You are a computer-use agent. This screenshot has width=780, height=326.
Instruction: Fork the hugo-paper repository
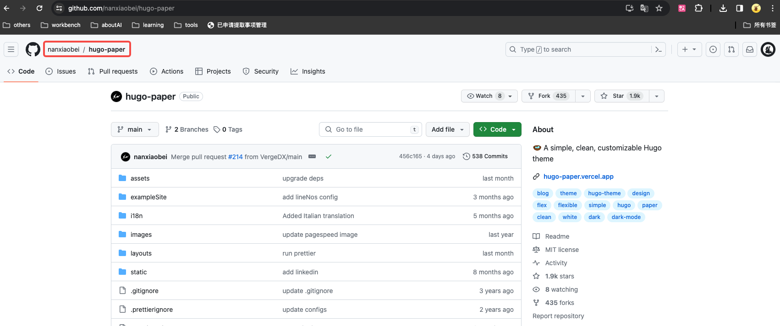tap(548, 96)
